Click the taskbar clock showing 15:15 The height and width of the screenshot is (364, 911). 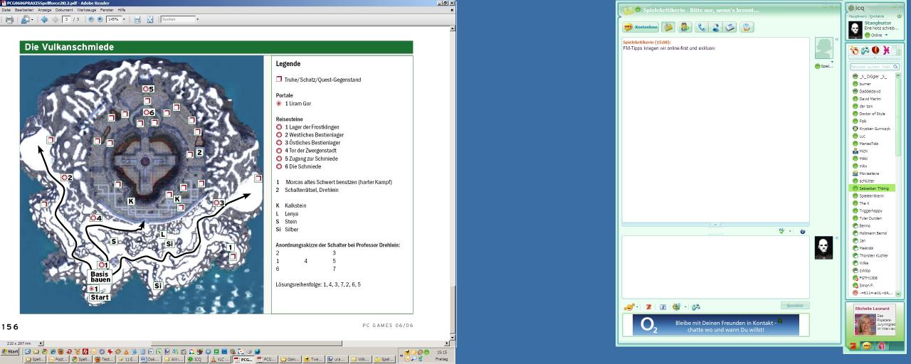tap(441, 351)
